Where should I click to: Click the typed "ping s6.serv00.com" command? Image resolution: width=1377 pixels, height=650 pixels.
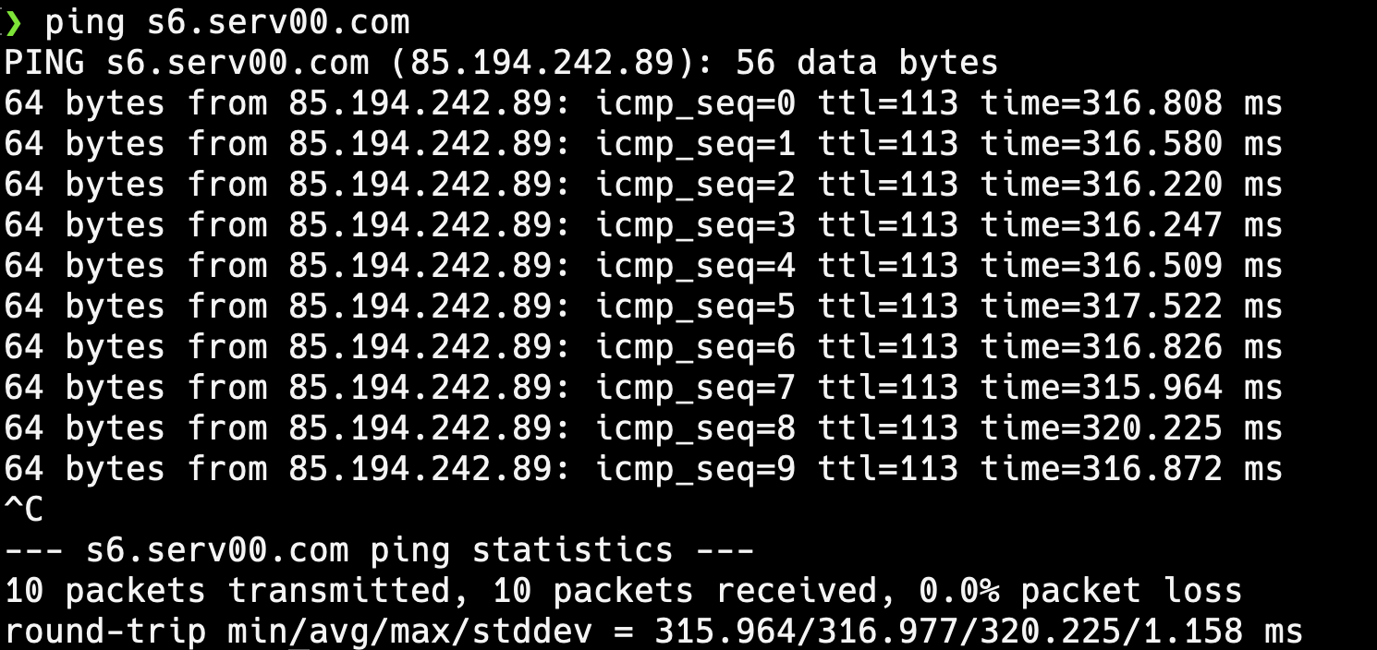point(227,21)
